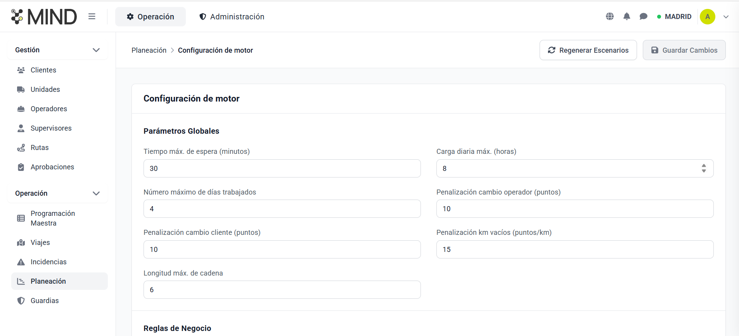Click the Carga diaria stepper arrows
Image resolution: width=739 pixels, height=336 pixels.
tap(704, 168)
